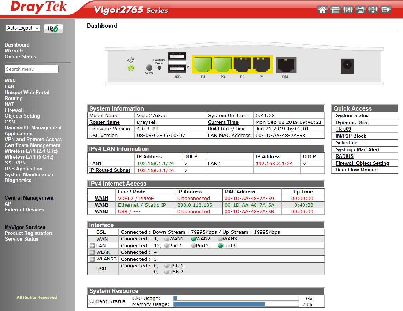Open VPN and Remote Access menu
This screenshot has width=403, height=311.
point(33,139)
